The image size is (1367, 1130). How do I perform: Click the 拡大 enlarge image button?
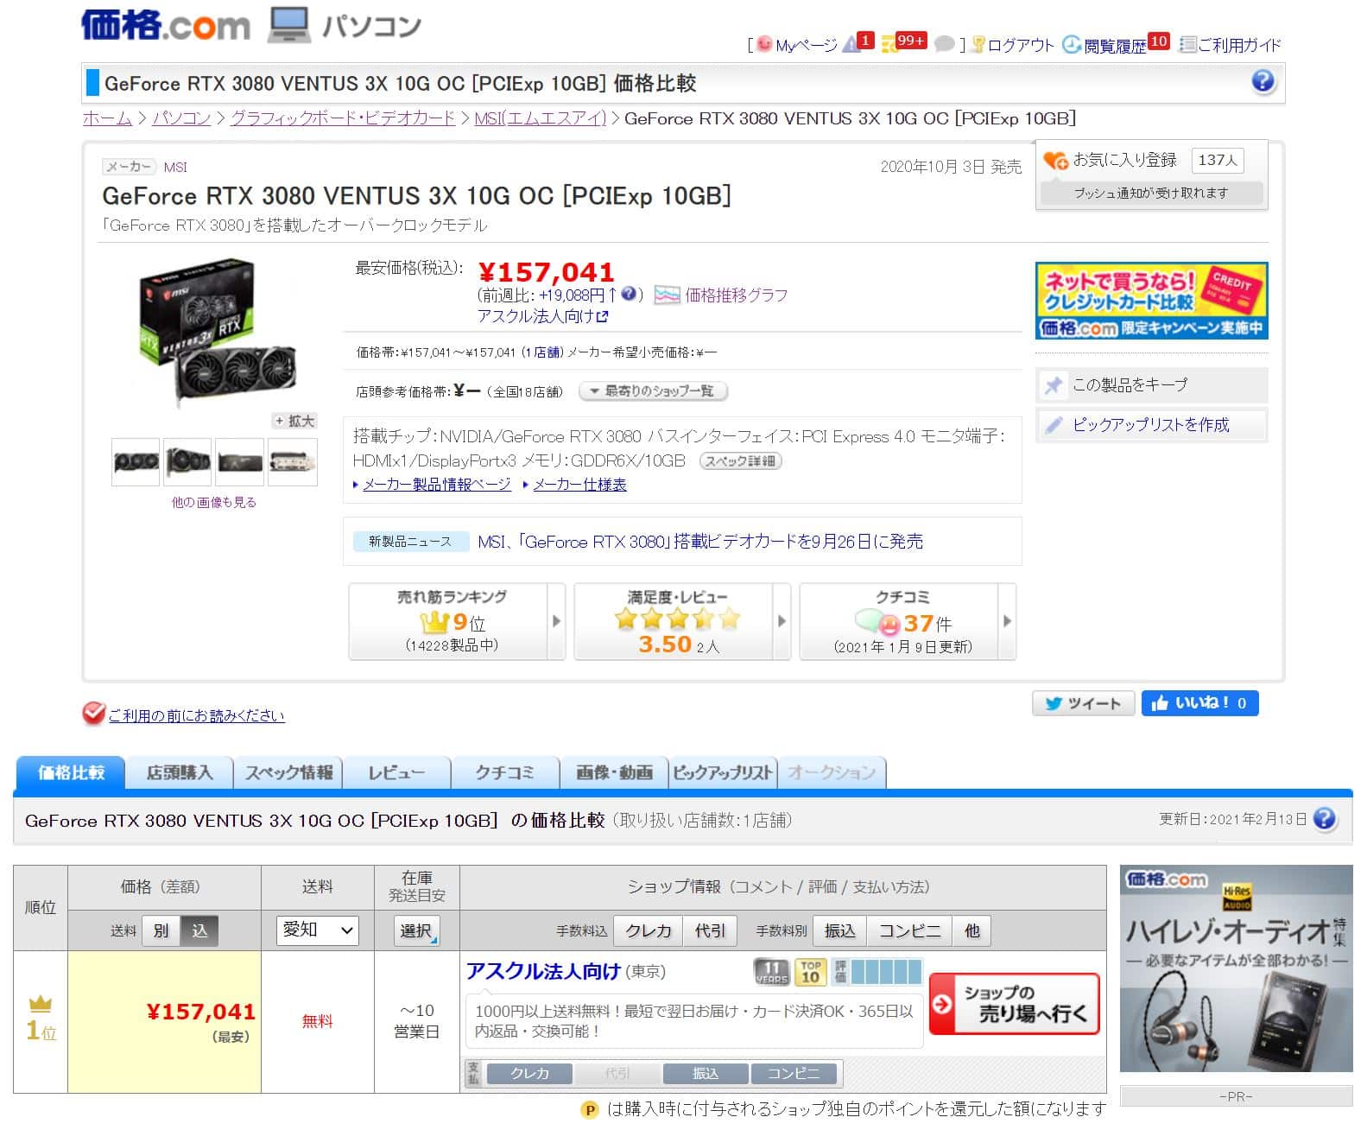(x=294, y=421)
